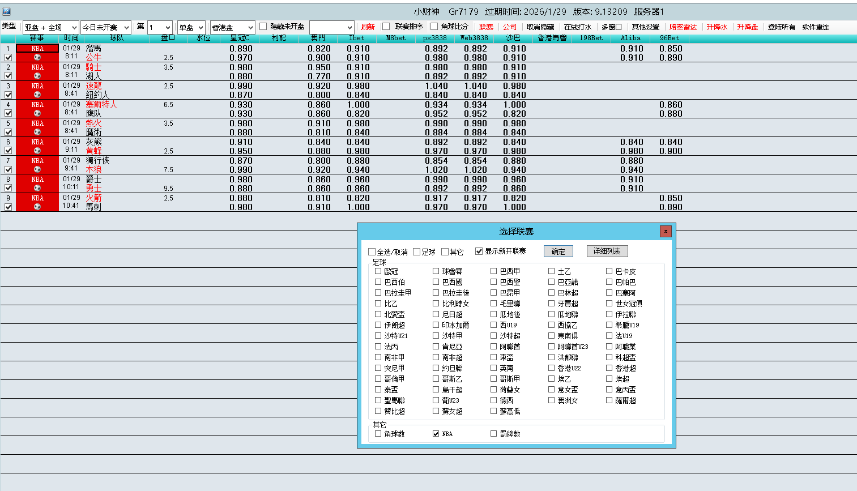Viewport: 857px width, 491px height.
Task: Open the 详细列表 button
Action: [607, 251]
